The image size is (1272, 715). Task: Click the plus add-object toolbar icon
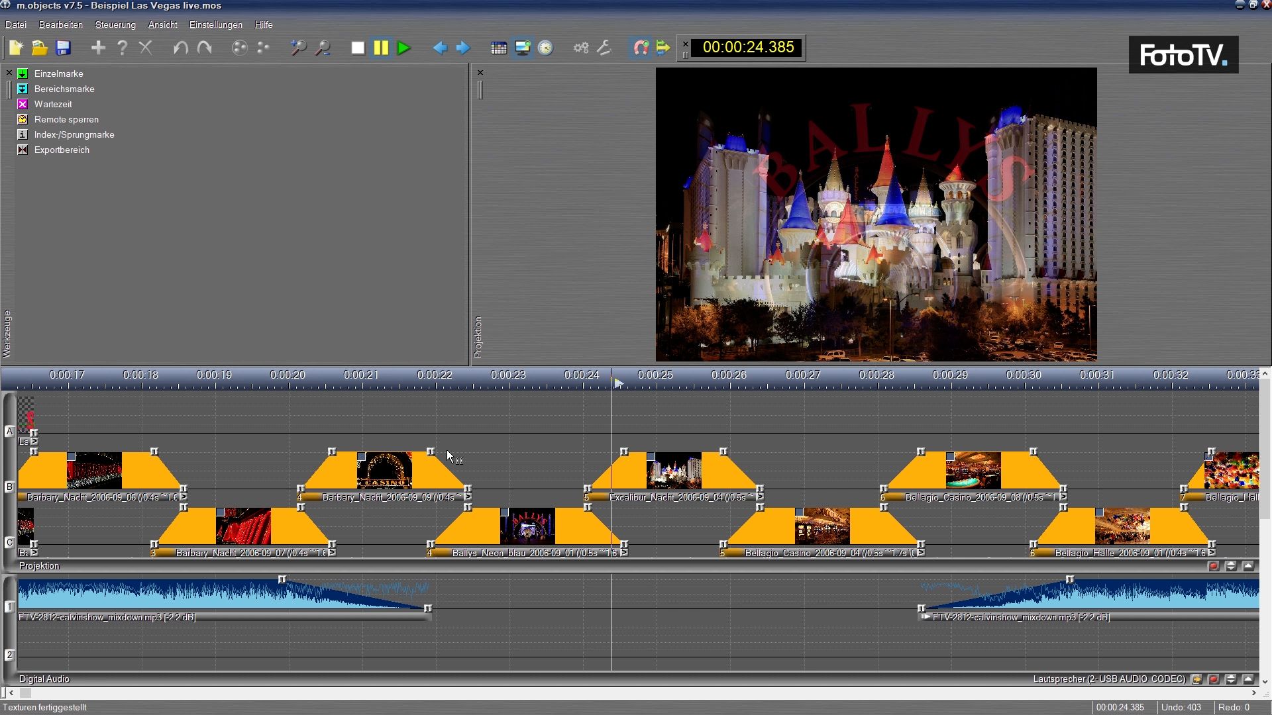pyautogui.click(x=98, y=48)
